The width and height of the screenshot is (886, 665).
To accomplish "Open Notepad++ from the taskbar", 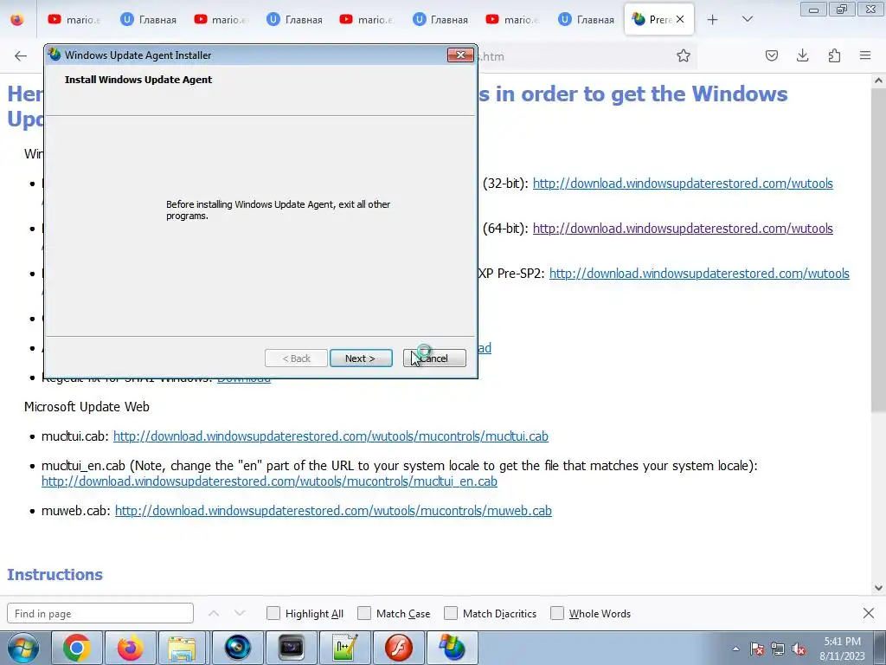I will (x=344, y=648).
